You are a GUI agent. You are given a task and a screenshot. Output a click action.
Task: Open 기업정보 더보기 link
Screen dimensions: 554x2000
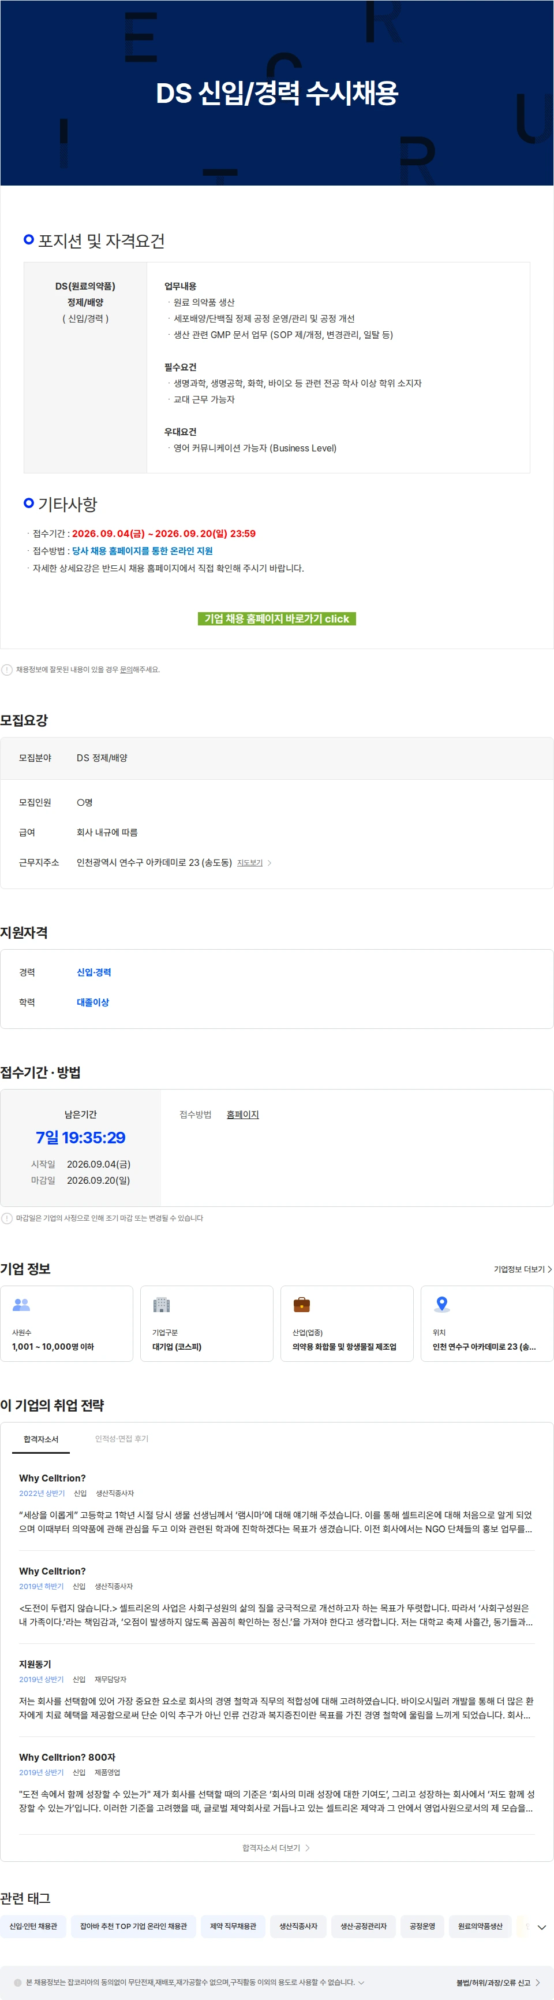tap(522, 1269)
